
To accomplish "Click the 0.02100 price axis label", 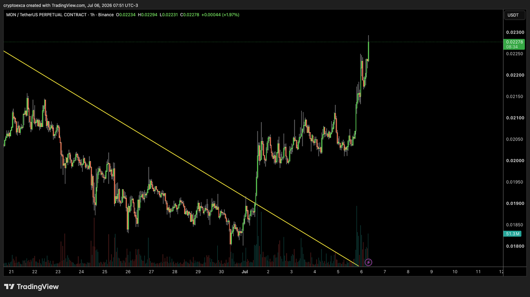I will point(515,118).
